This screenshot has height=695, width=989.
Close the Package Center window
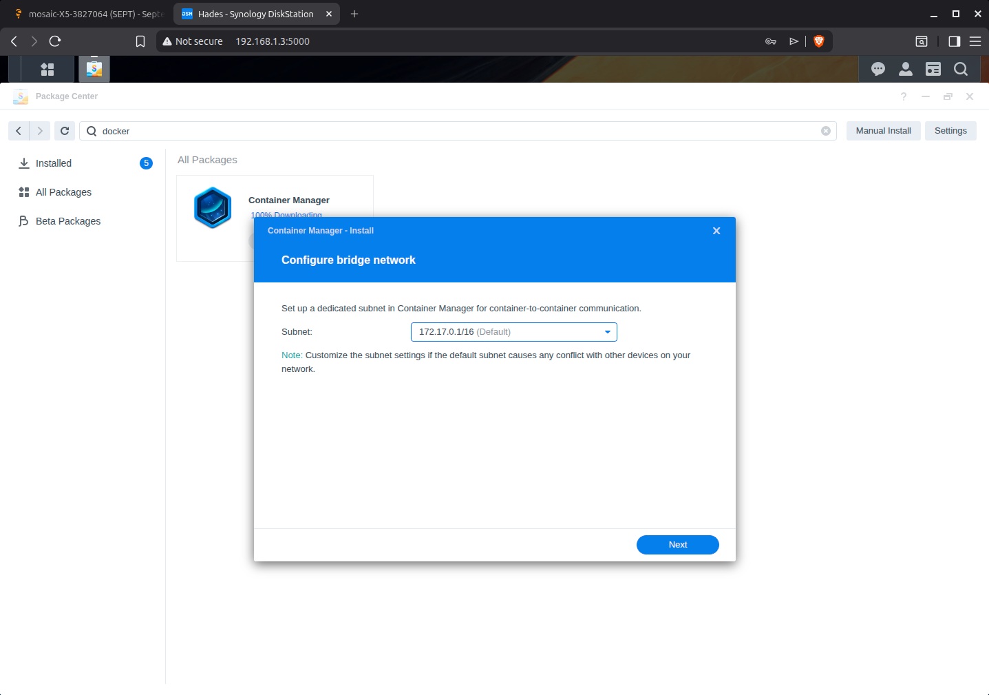(970, 96)
